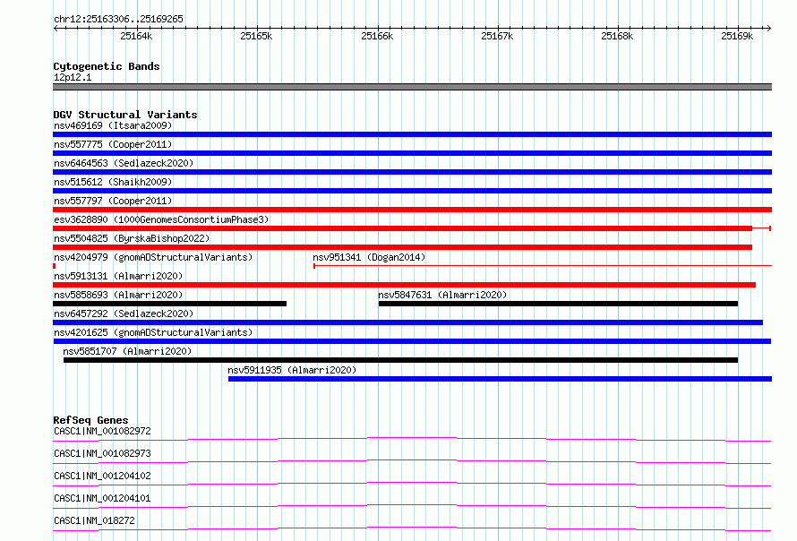Click the nsv5913131 (Almarri2020) red bar
797x541 pixels.
pos(404,285)
